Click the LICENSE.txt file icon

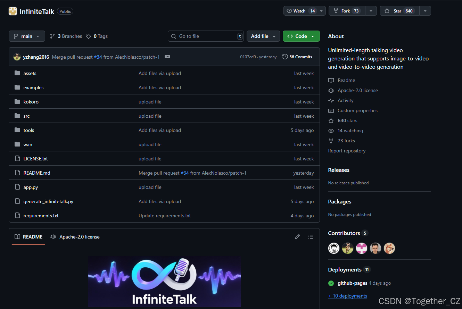pyautogui.click(x=17, y=159)
